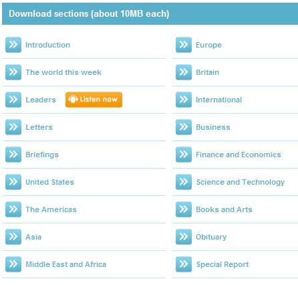Screen dimensions: 298x285
Task: Click the arrow icon for Special Report
Action: click(184, 264)
